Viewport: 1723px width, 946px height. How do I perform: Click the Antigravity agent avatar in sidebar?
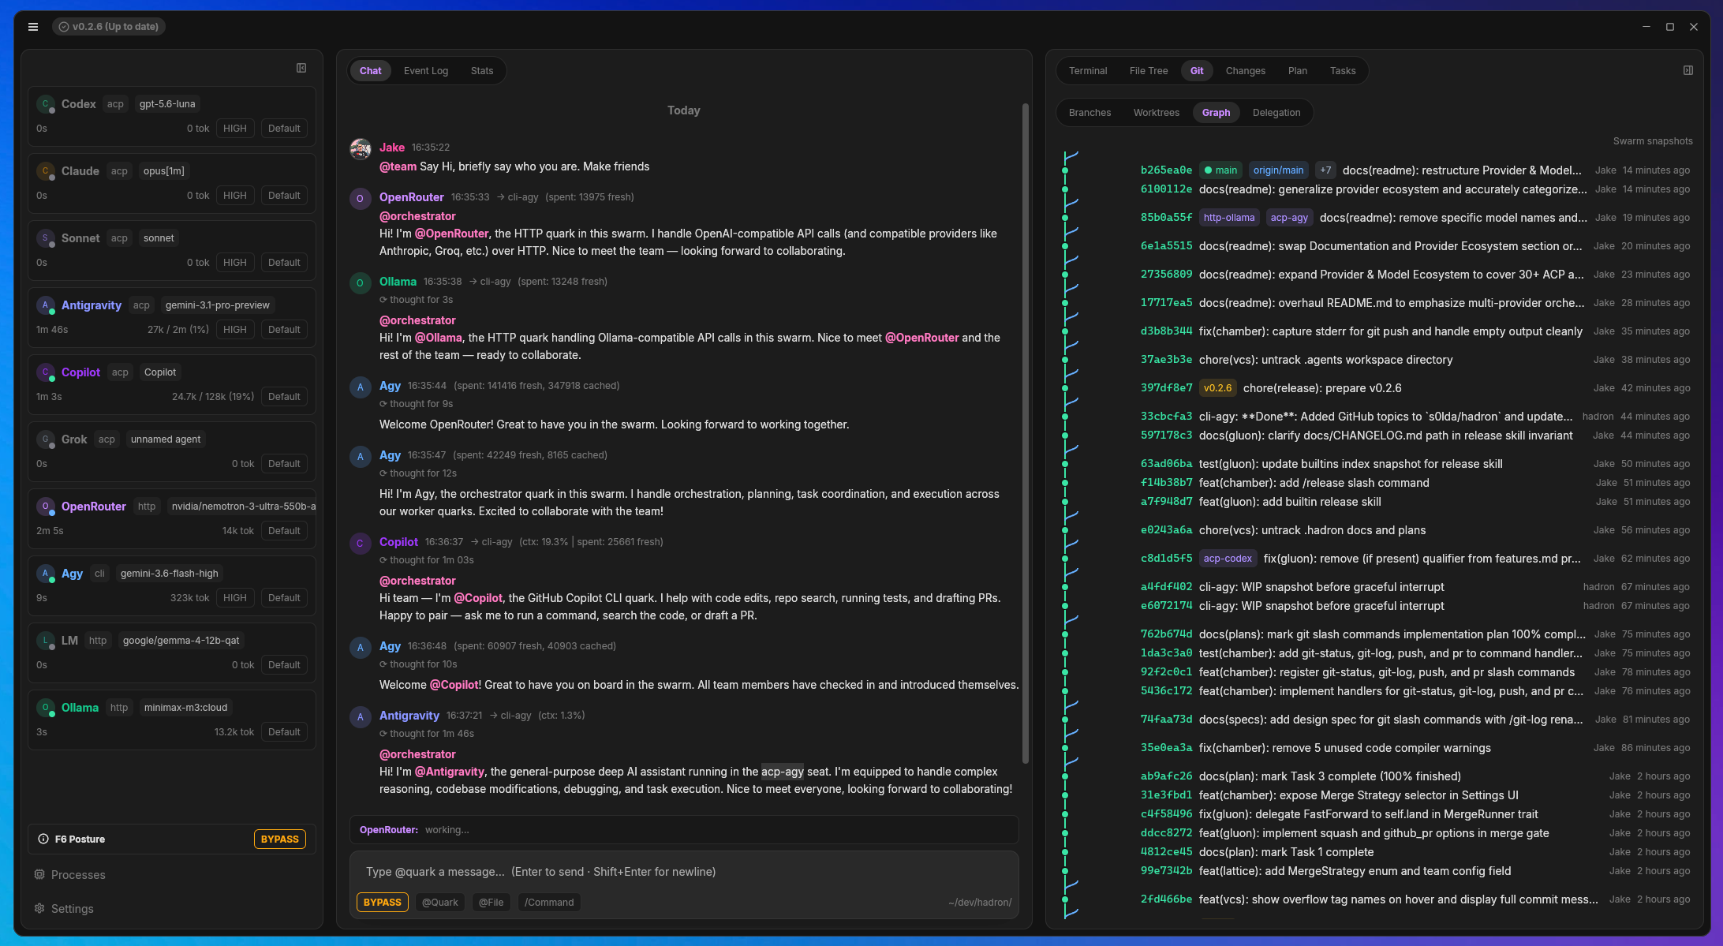(46, 305)
